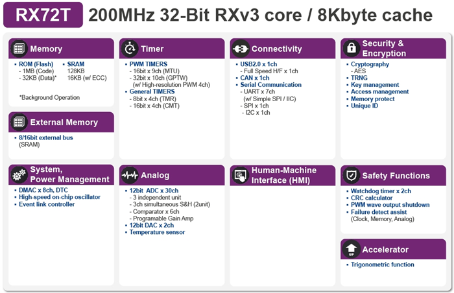Click Key management entry

(375, 85)
